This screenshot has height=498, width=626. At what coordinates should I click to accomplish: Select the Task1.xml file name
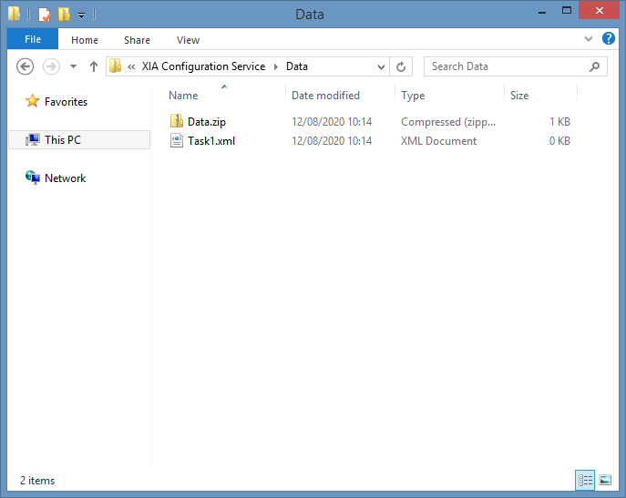(211, 141)
